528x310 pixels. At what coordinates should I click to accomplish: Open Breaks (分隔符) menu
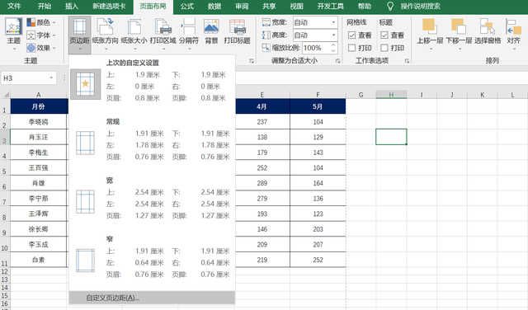pos(189,35)
